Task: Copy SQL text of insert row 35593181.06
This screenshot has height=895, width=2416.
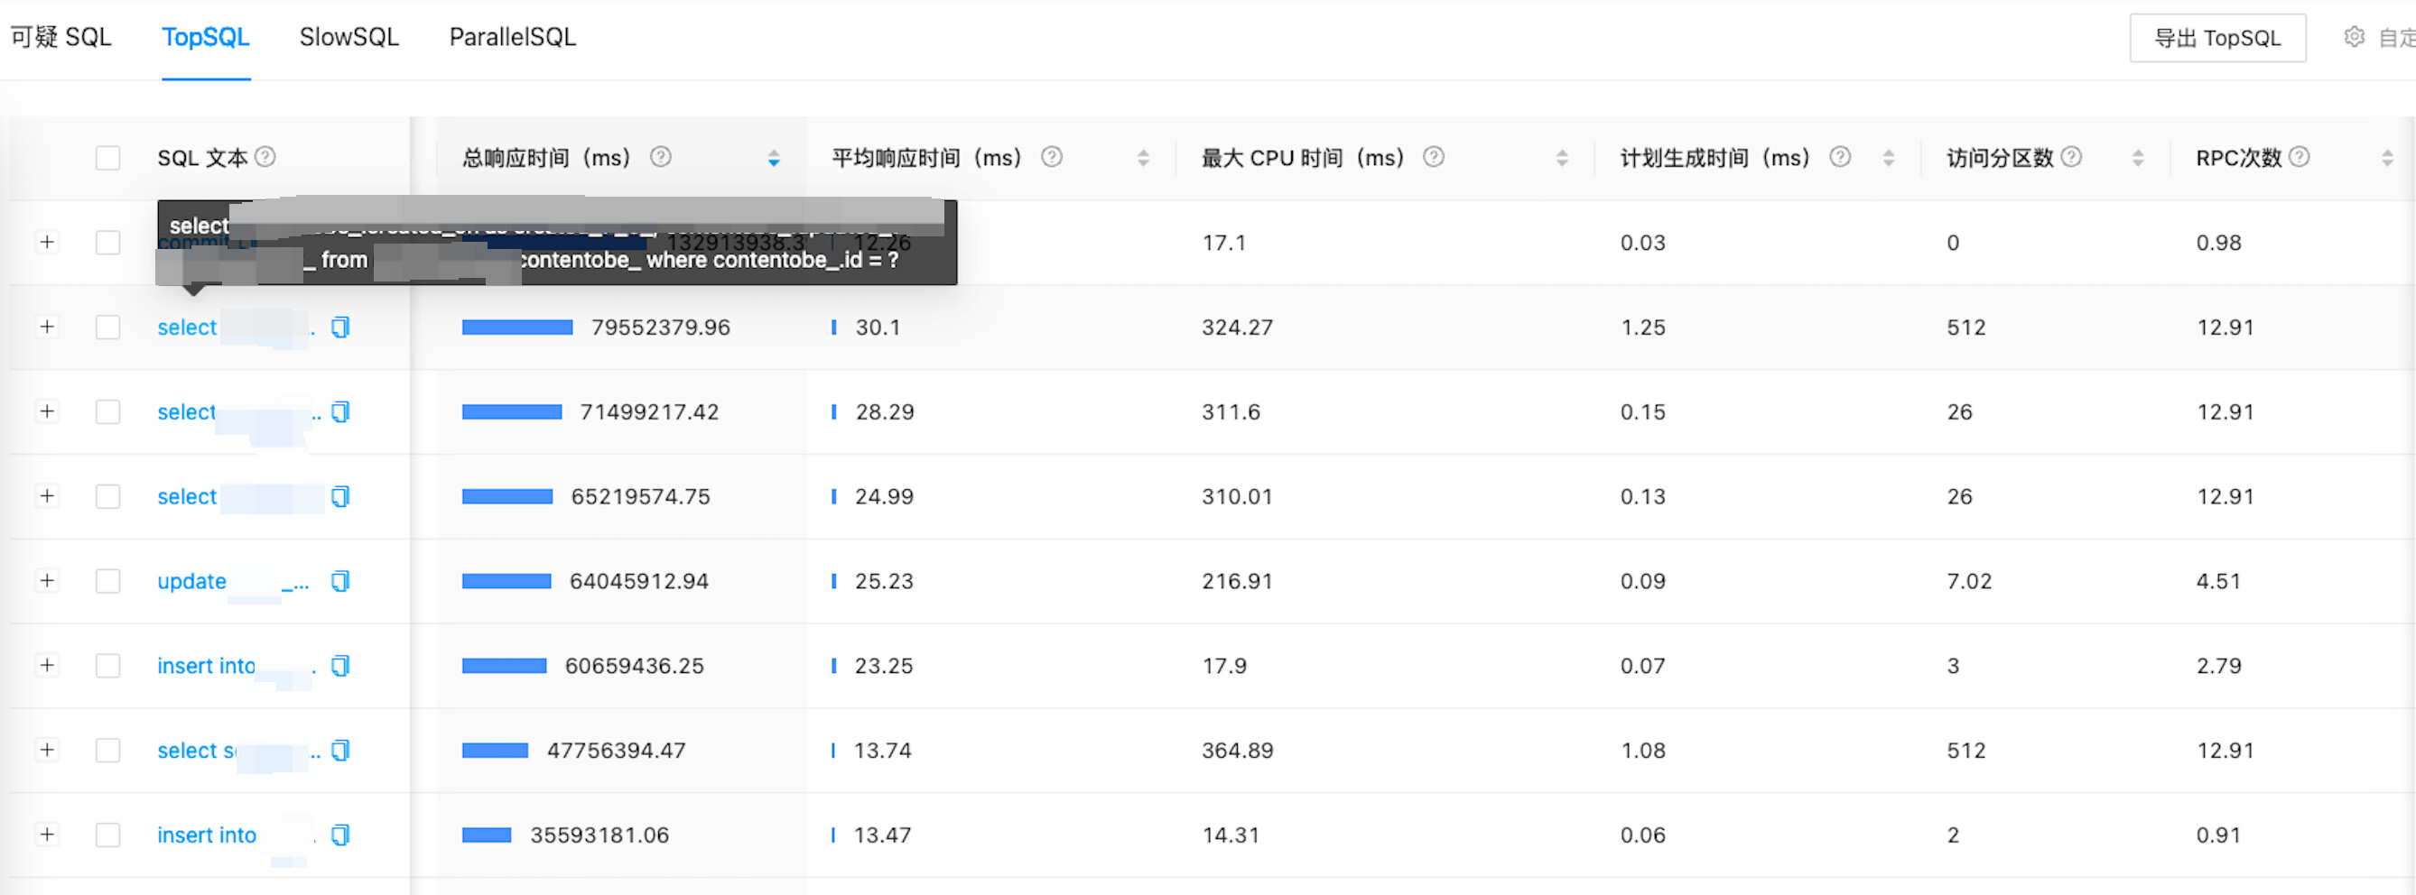Action: point(340,835)
